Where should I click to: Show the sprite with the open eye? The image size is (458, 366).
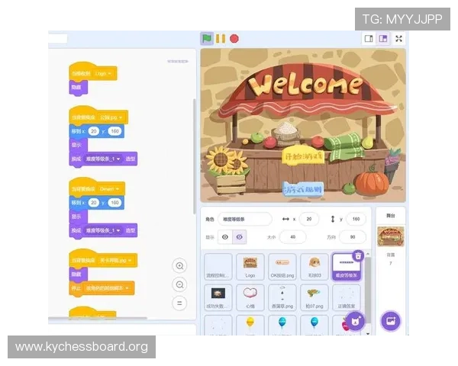point(225,236)
